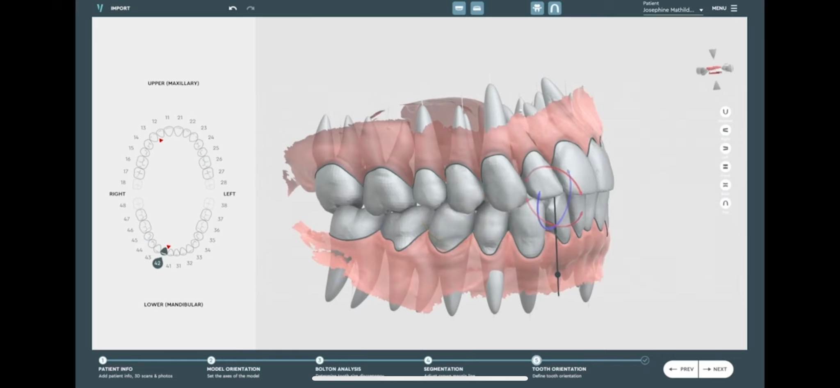The width and height of the screenshot is (840, 388).
Task: Toggle tooth roots display icon
Action: (x=537, y=8)
